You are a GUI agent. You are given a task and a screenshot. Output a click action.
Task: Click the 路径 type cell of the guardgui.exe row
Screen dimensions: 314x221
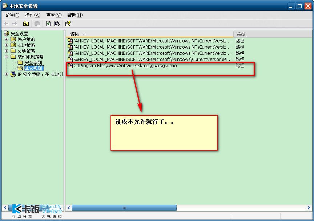click(240, 66)
